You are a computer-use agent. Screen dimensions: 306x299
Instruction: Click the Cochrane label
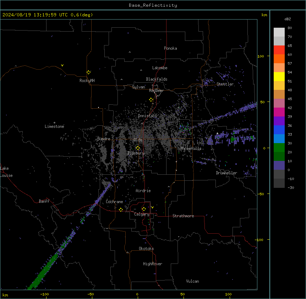(114, 202)
